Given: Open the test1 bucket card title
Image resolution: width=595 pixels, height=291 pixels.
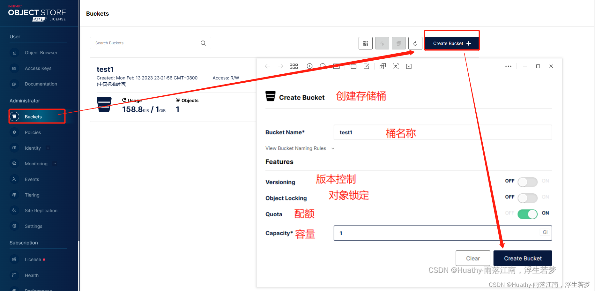Looking at the screenshot, I should point(105,69).
